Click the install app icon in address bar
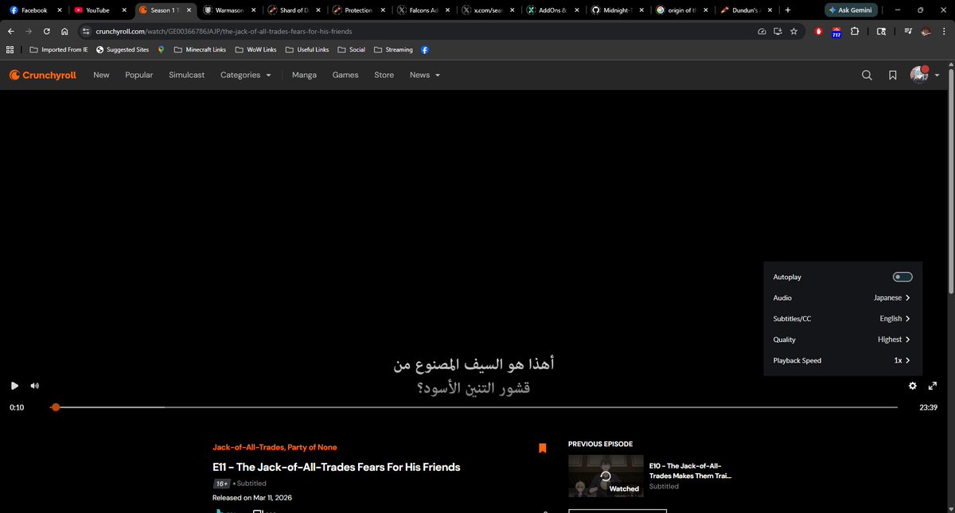This screenshot has height=513, width=955. tap(778, 31)
